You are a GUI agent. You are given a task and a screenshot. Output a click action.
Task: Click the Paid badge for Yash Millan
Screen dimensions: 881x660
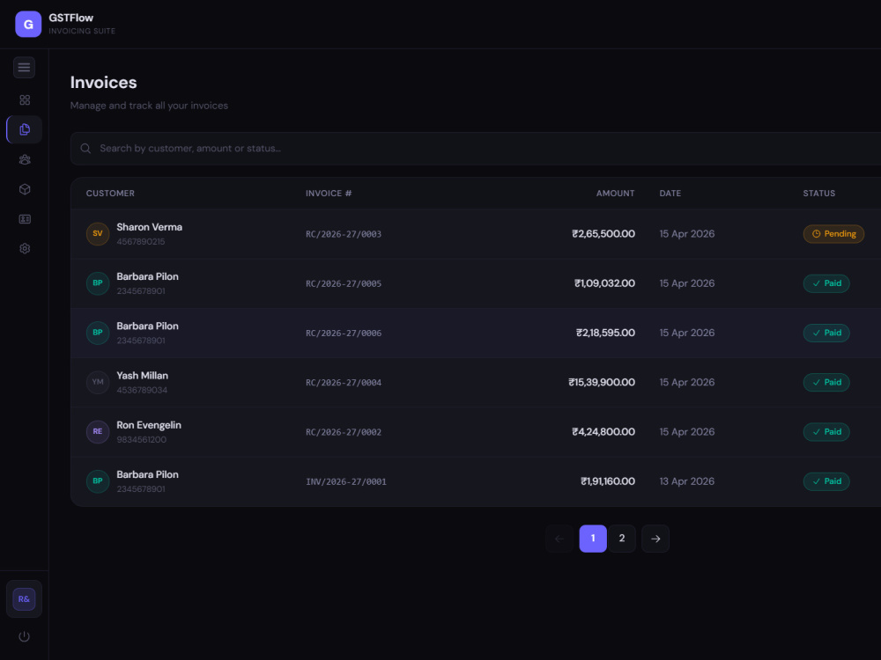826,382
